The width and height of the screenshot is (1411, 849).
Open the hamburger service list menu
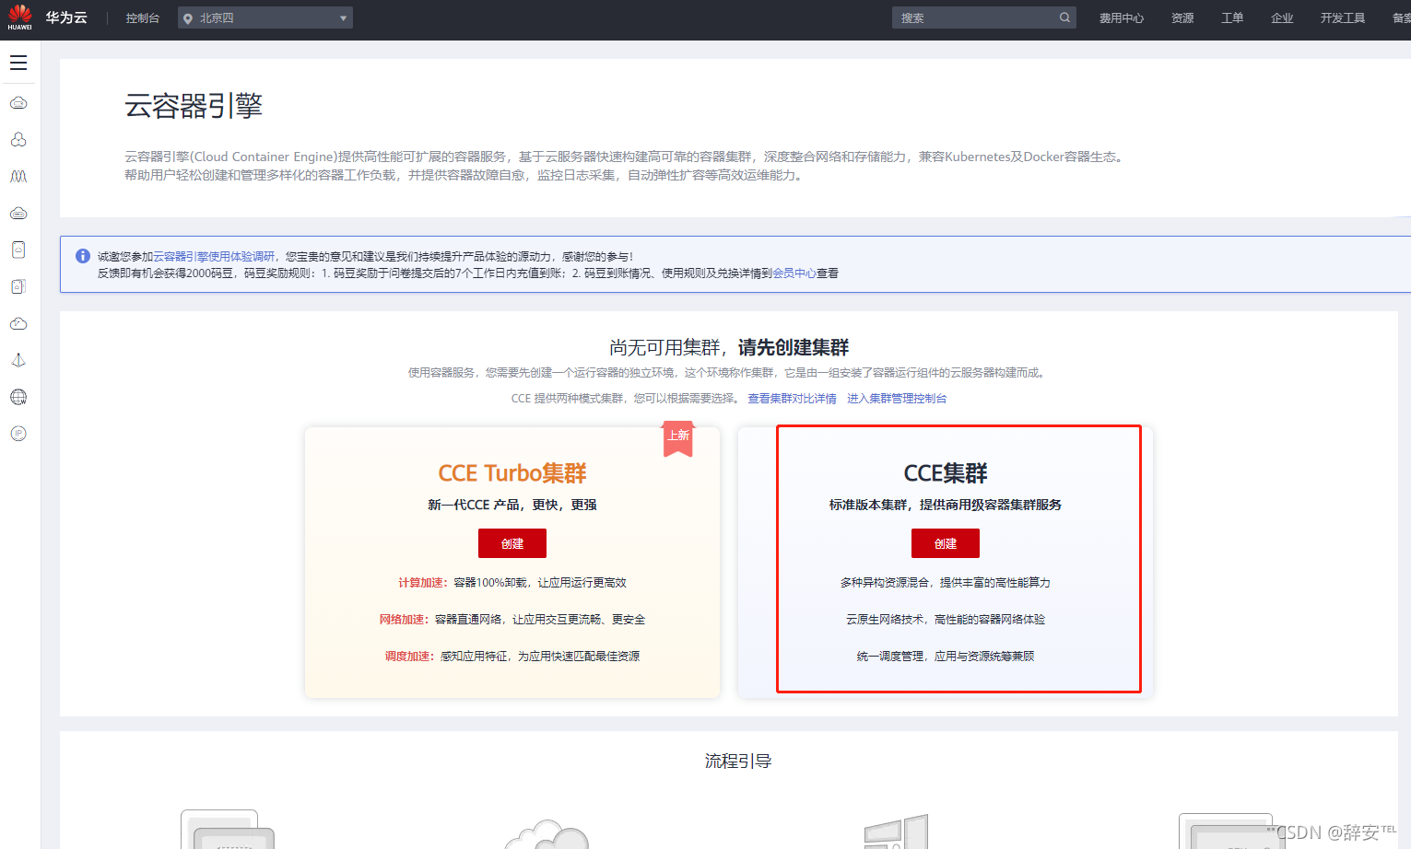pyautogui.click(x=18, y=63)
